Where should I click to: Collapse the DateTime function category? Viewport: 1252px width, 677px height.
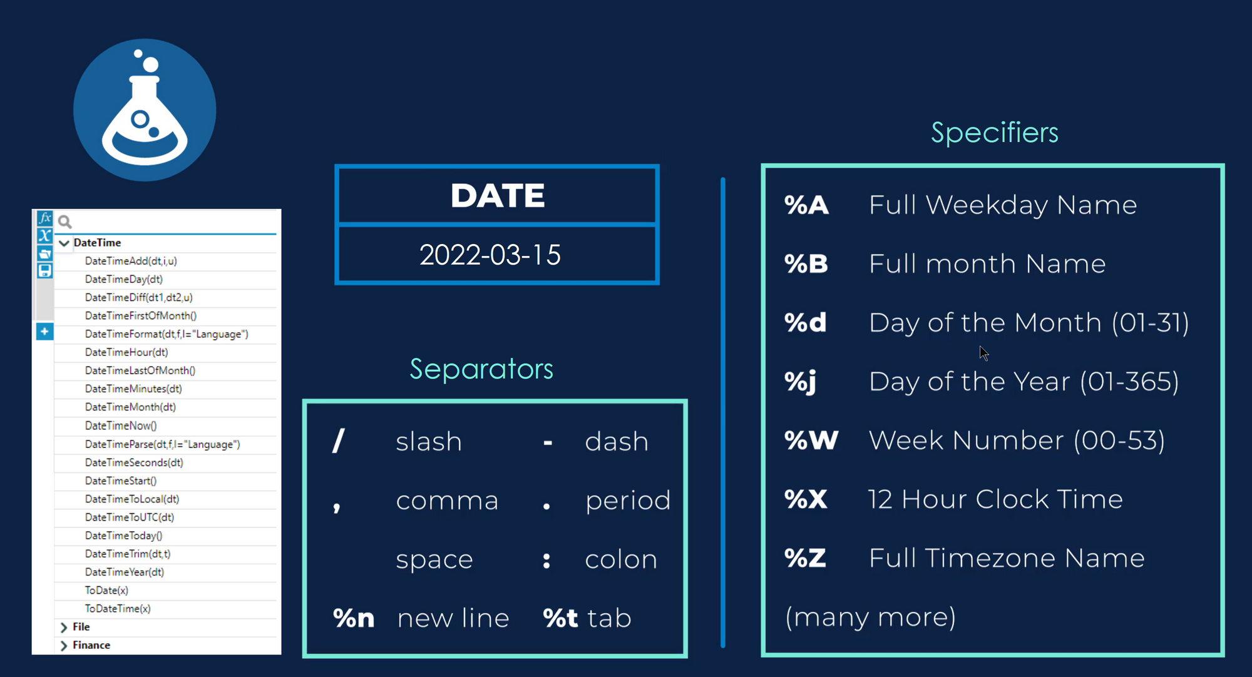tap(64, 243)
